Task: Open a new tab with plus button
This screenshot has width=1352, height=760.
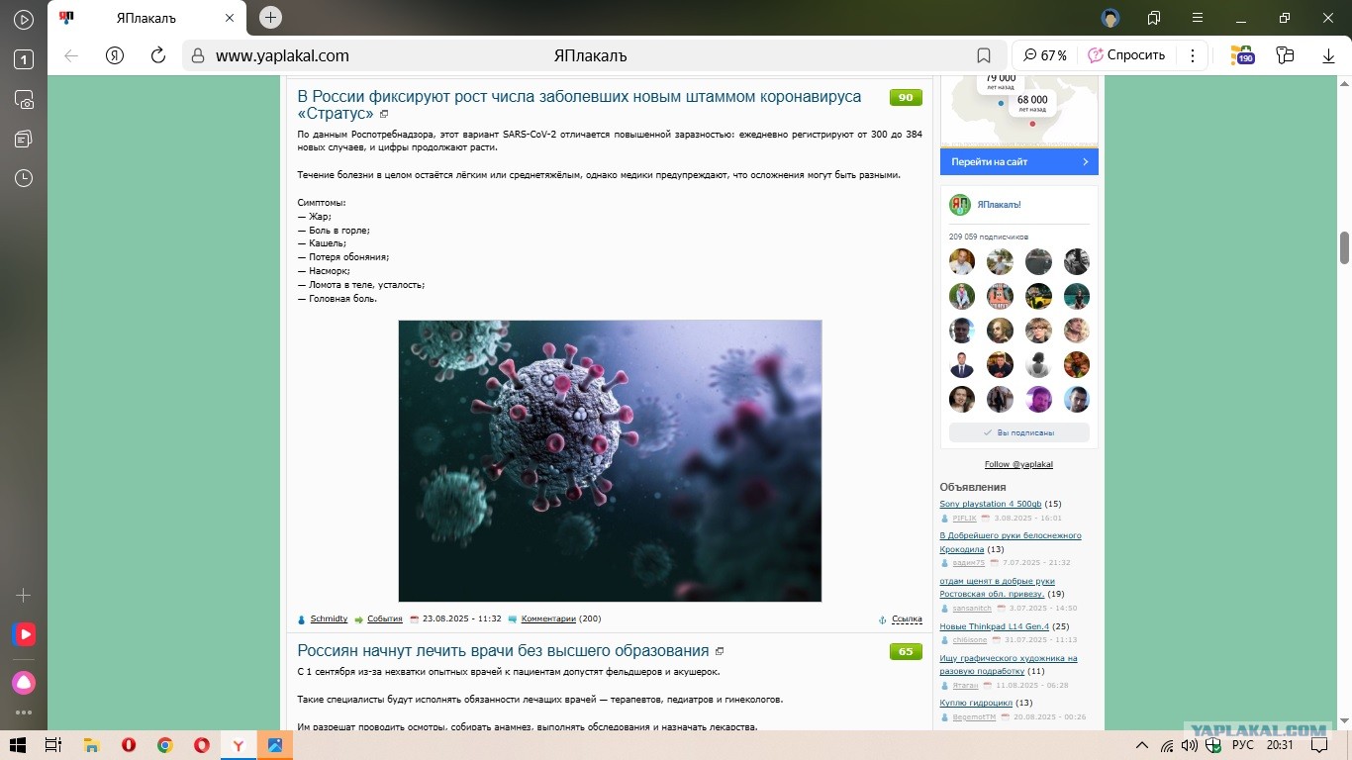Action: click(270, 17)
